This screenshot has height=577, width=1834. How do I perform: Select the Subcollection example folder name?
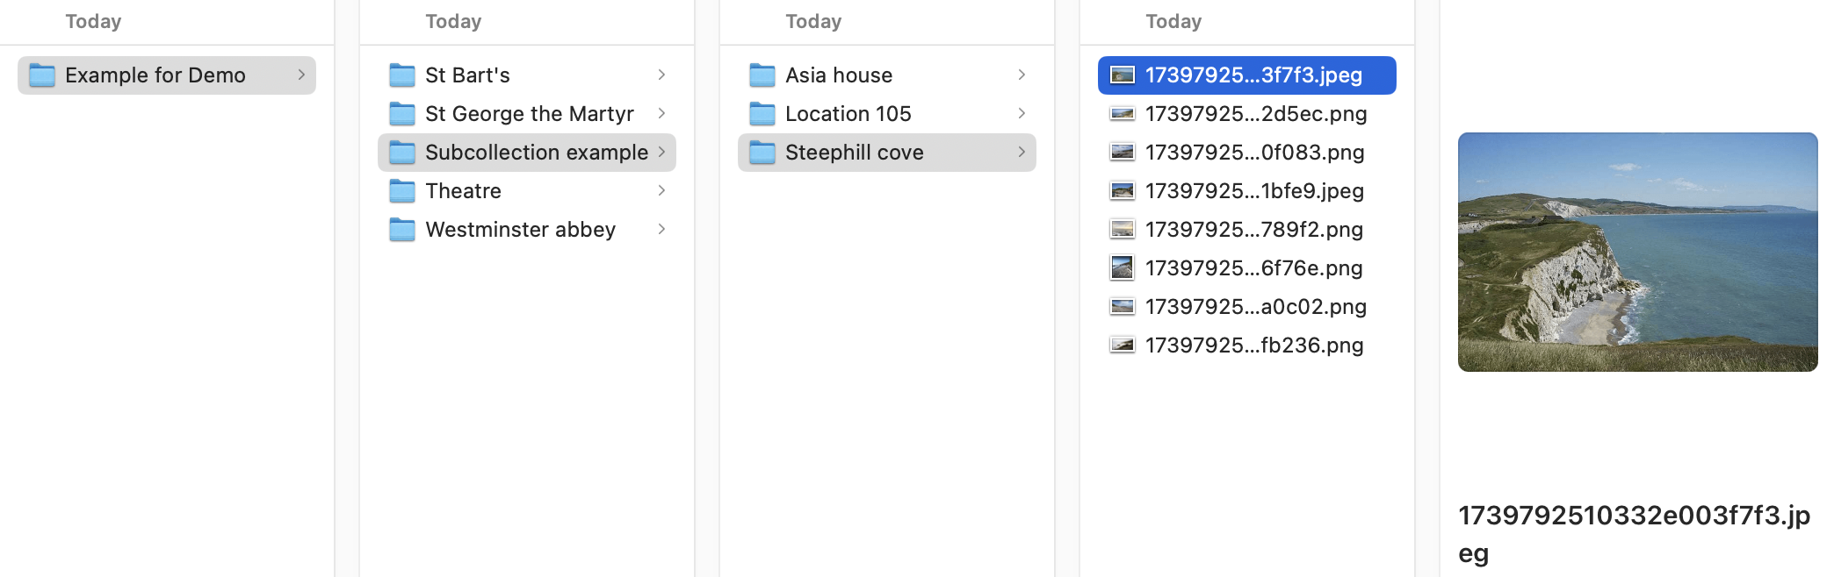tap(537, 153)
